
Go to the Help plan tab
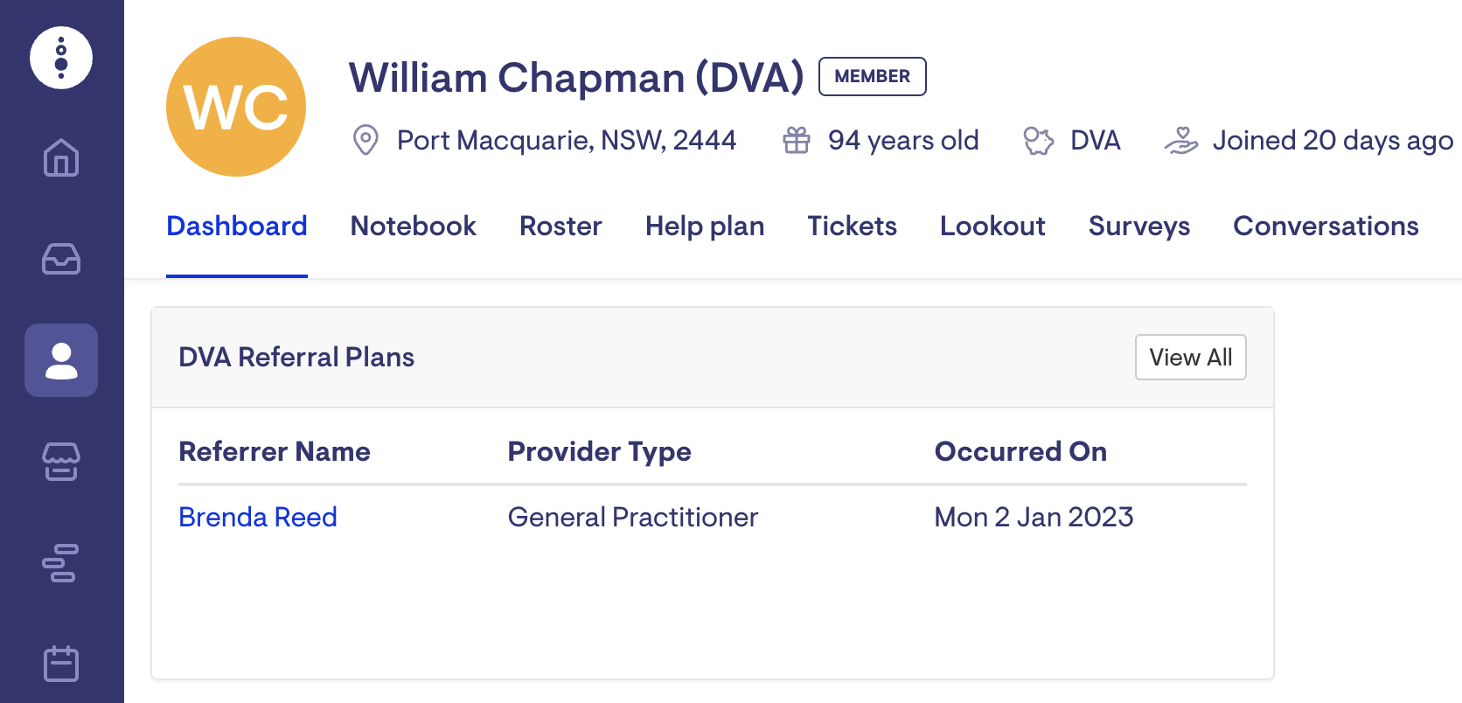tap(705, 226)
